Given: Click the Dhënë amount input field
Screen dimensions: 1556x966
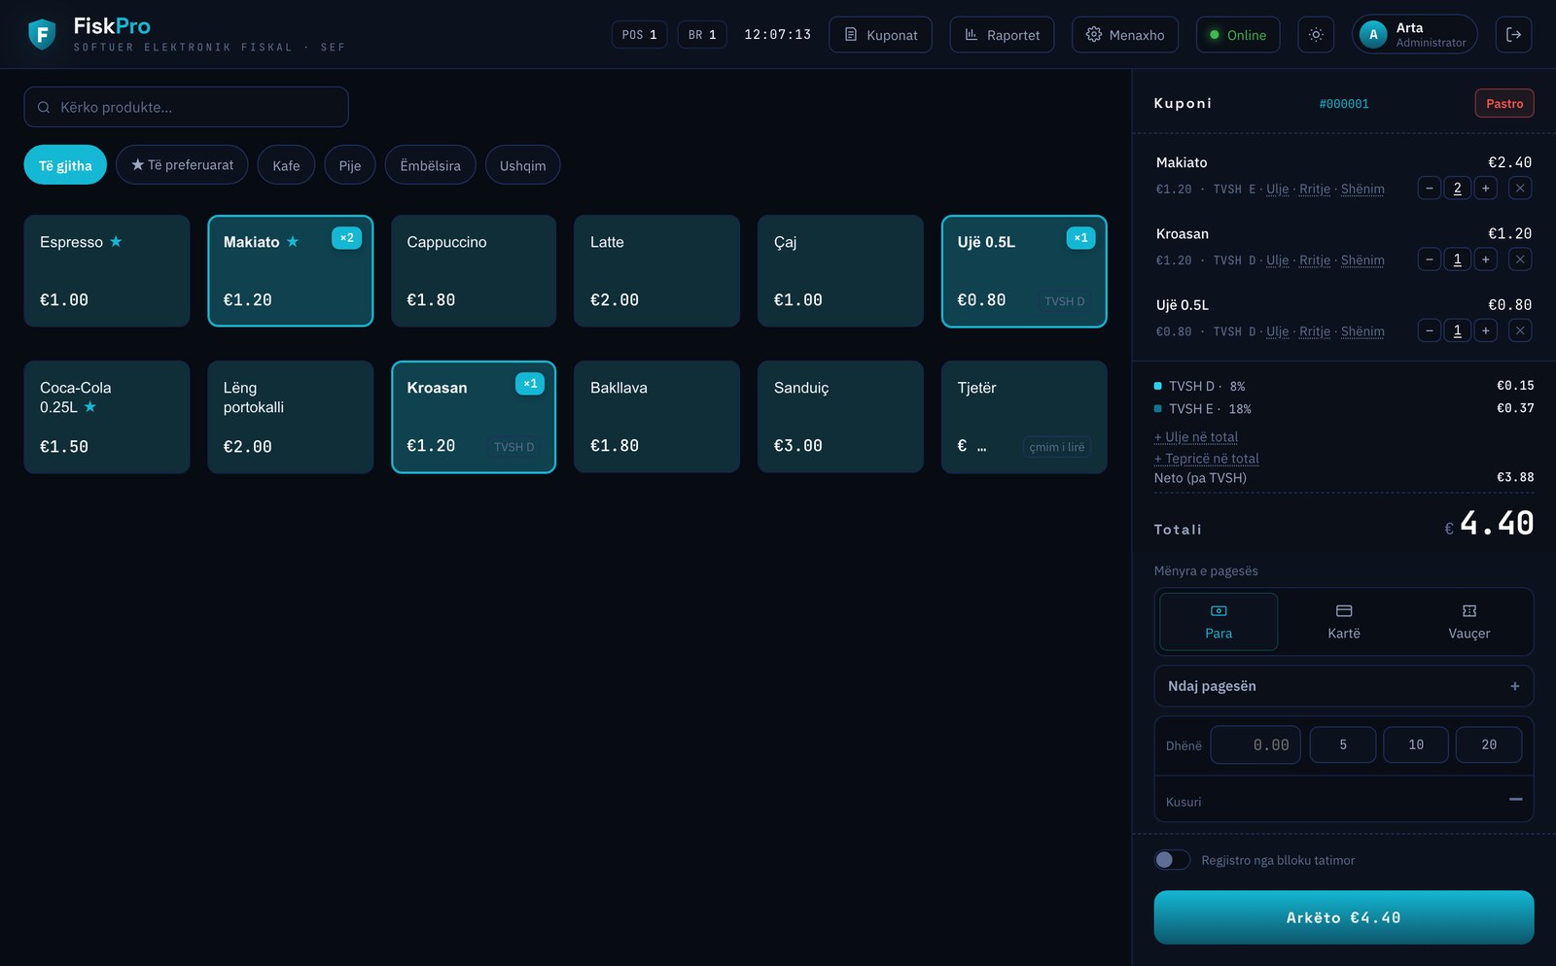Looking at the screenshot, I should coord(1255,745).
